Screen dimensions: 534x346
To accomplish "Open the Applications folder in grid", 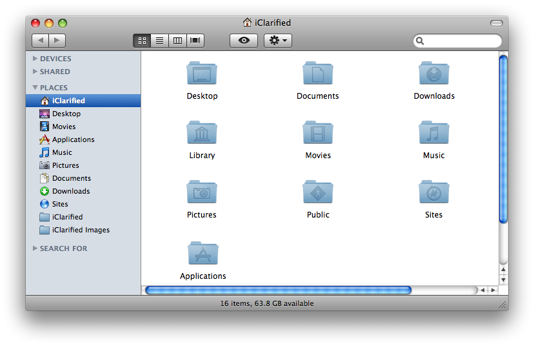I will [203, 254].
